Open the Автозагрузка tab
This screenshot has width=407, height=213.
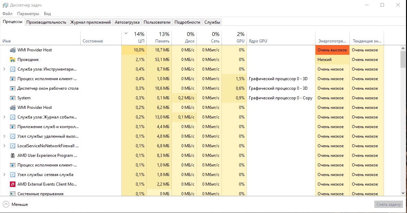coord(127,22)
